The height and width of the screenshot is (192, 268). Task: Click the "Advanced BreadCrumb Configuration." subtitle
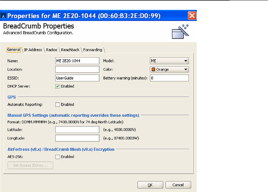click(x=38, y=33)
